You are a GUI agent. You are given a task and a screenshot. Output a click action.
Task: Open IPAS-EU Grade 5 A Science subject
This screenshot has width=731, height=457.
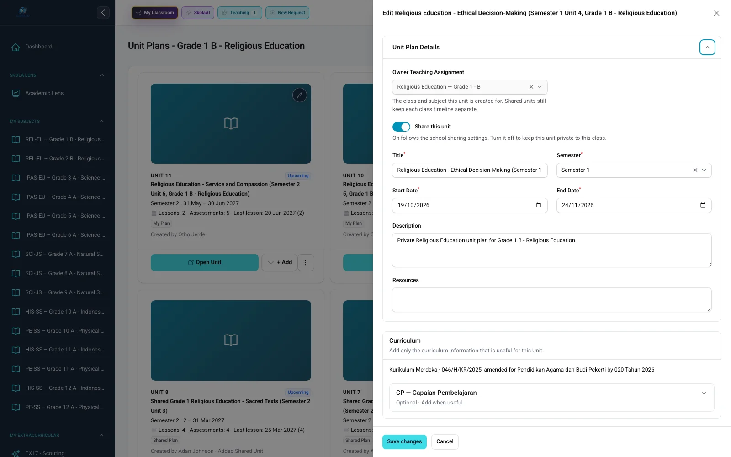pyautogui.click(x=58, y=216)
